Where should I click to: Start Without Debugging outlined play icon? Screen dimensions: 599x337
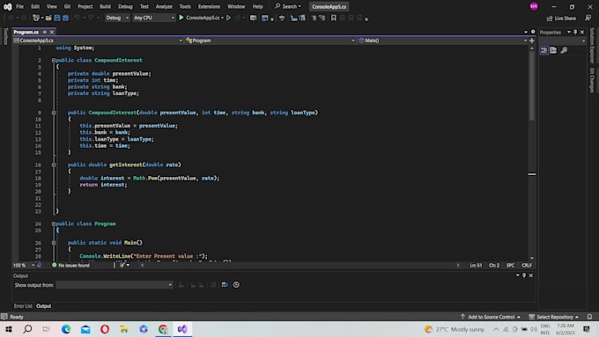point(228,18)
